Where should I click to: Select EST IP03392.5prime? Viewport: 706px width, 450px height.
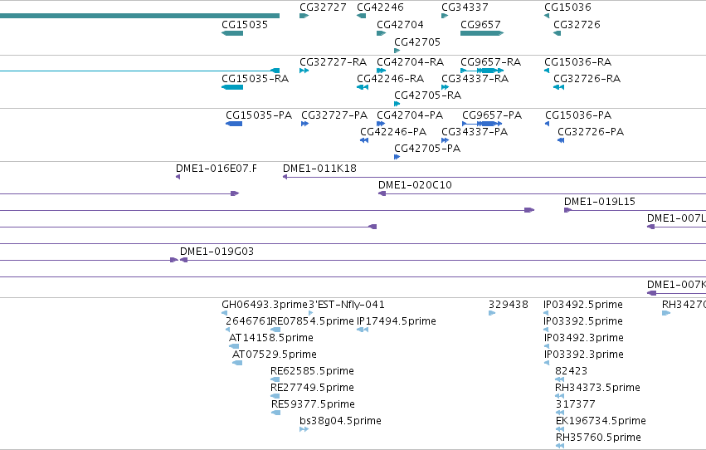582,321
